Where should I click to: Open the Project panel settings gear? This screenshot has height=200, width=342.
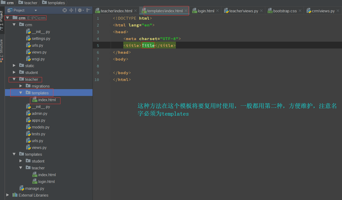pos(81,10)
